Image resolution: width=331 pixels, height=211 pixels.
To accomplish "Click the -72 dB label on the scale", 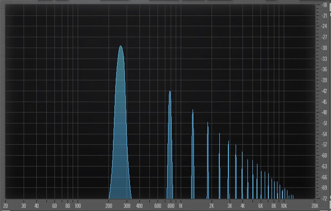I will (324, 199).
